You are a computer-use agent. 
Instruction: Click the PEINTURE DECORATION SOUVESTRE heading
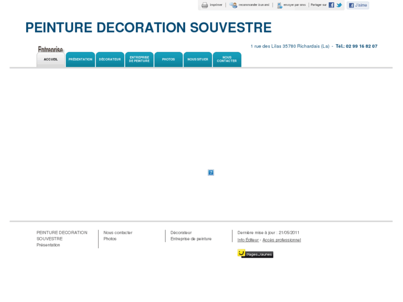point(149,28)
